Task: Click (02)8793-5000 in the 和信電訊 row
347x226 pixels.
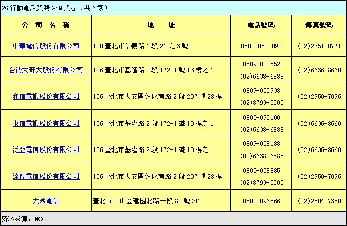Action: [261, 103]
